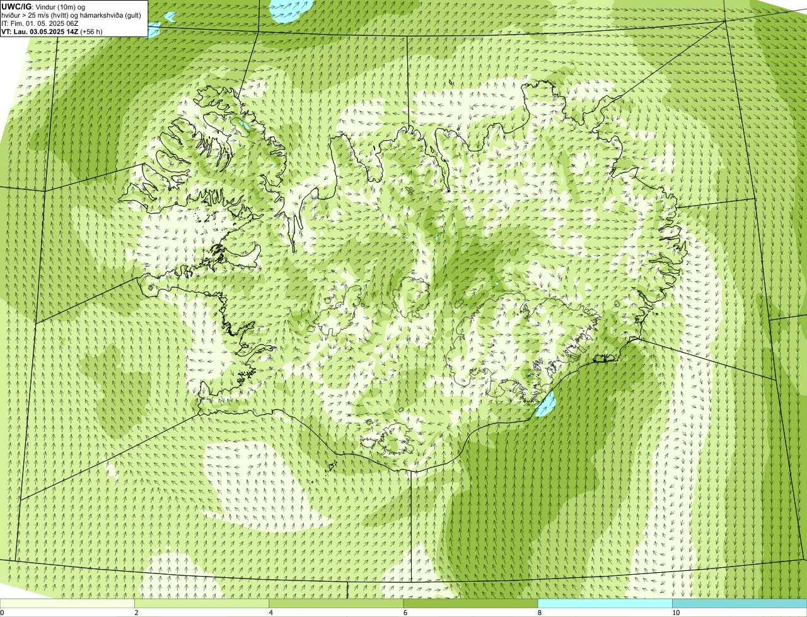807x617 pixels.
Task: Pick the 4–6 m/s medium green legend swatch
Action: (336, 604)
